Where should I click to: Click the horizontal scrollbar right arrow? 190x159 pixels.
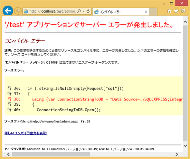tap(177, 154)
